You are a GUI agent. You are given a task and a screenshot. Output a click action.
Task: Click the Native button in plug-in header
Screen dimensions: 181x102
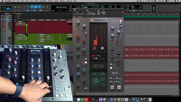click(x=104, y=14)
